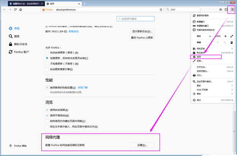237x156 pixels.
Task: Go forward with the forward arrow
Action: point(10,9)
